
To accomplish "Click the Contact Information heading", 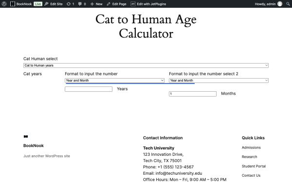I will 163,138.
